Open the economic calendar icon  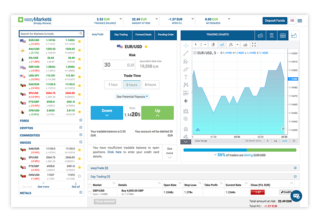click(x=283, y=36)
